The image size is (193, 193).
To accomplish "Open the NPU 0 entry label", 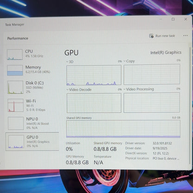I will (32, 119).
